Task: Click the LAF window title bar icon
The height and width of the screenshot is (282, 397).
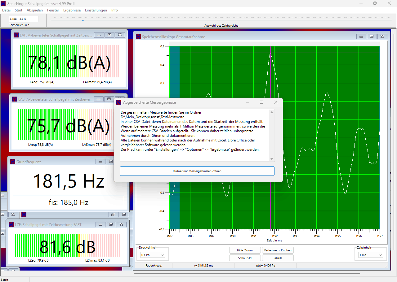Action: (16, 35)
